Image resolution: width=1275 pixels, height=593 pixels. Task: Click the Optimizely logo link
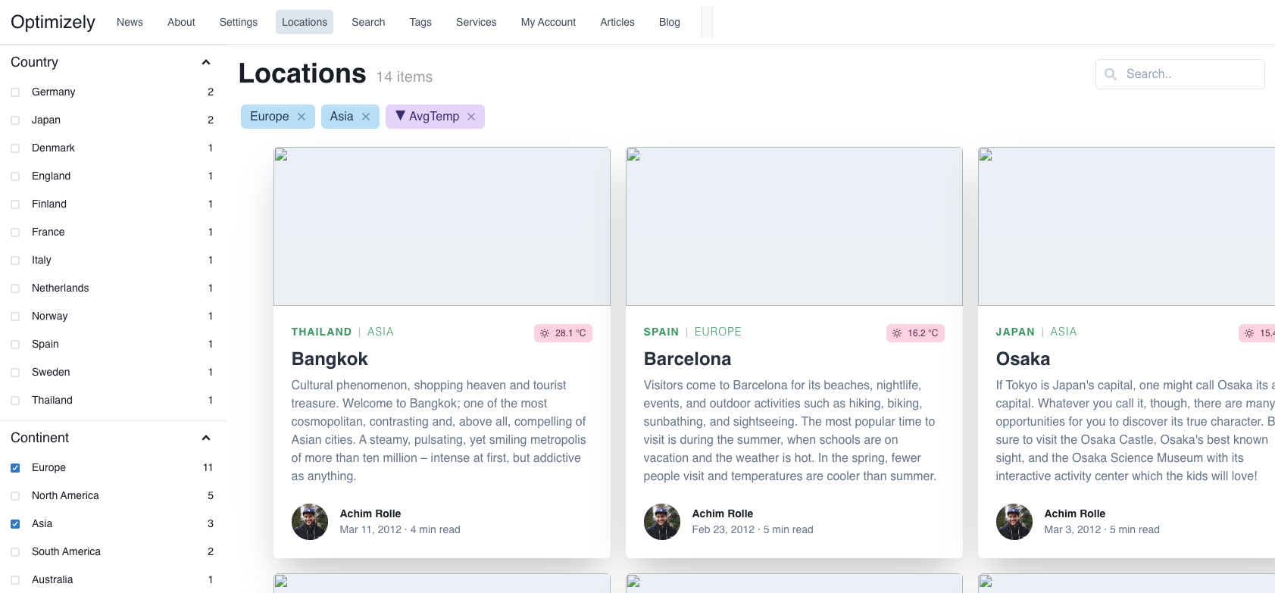click(x=53, y=22)
